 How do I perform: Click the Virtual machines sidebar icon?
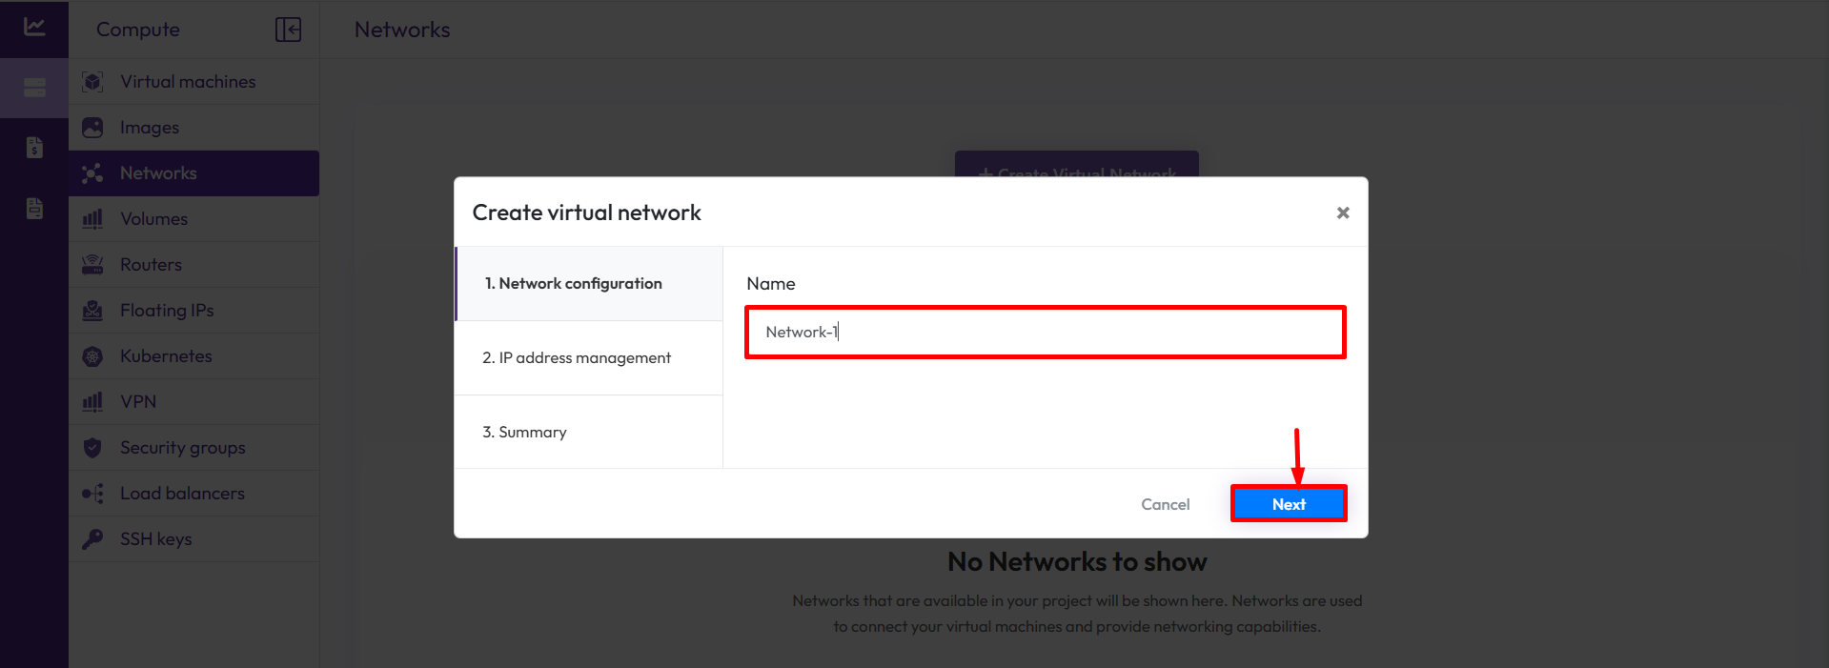tap(92, 82)
